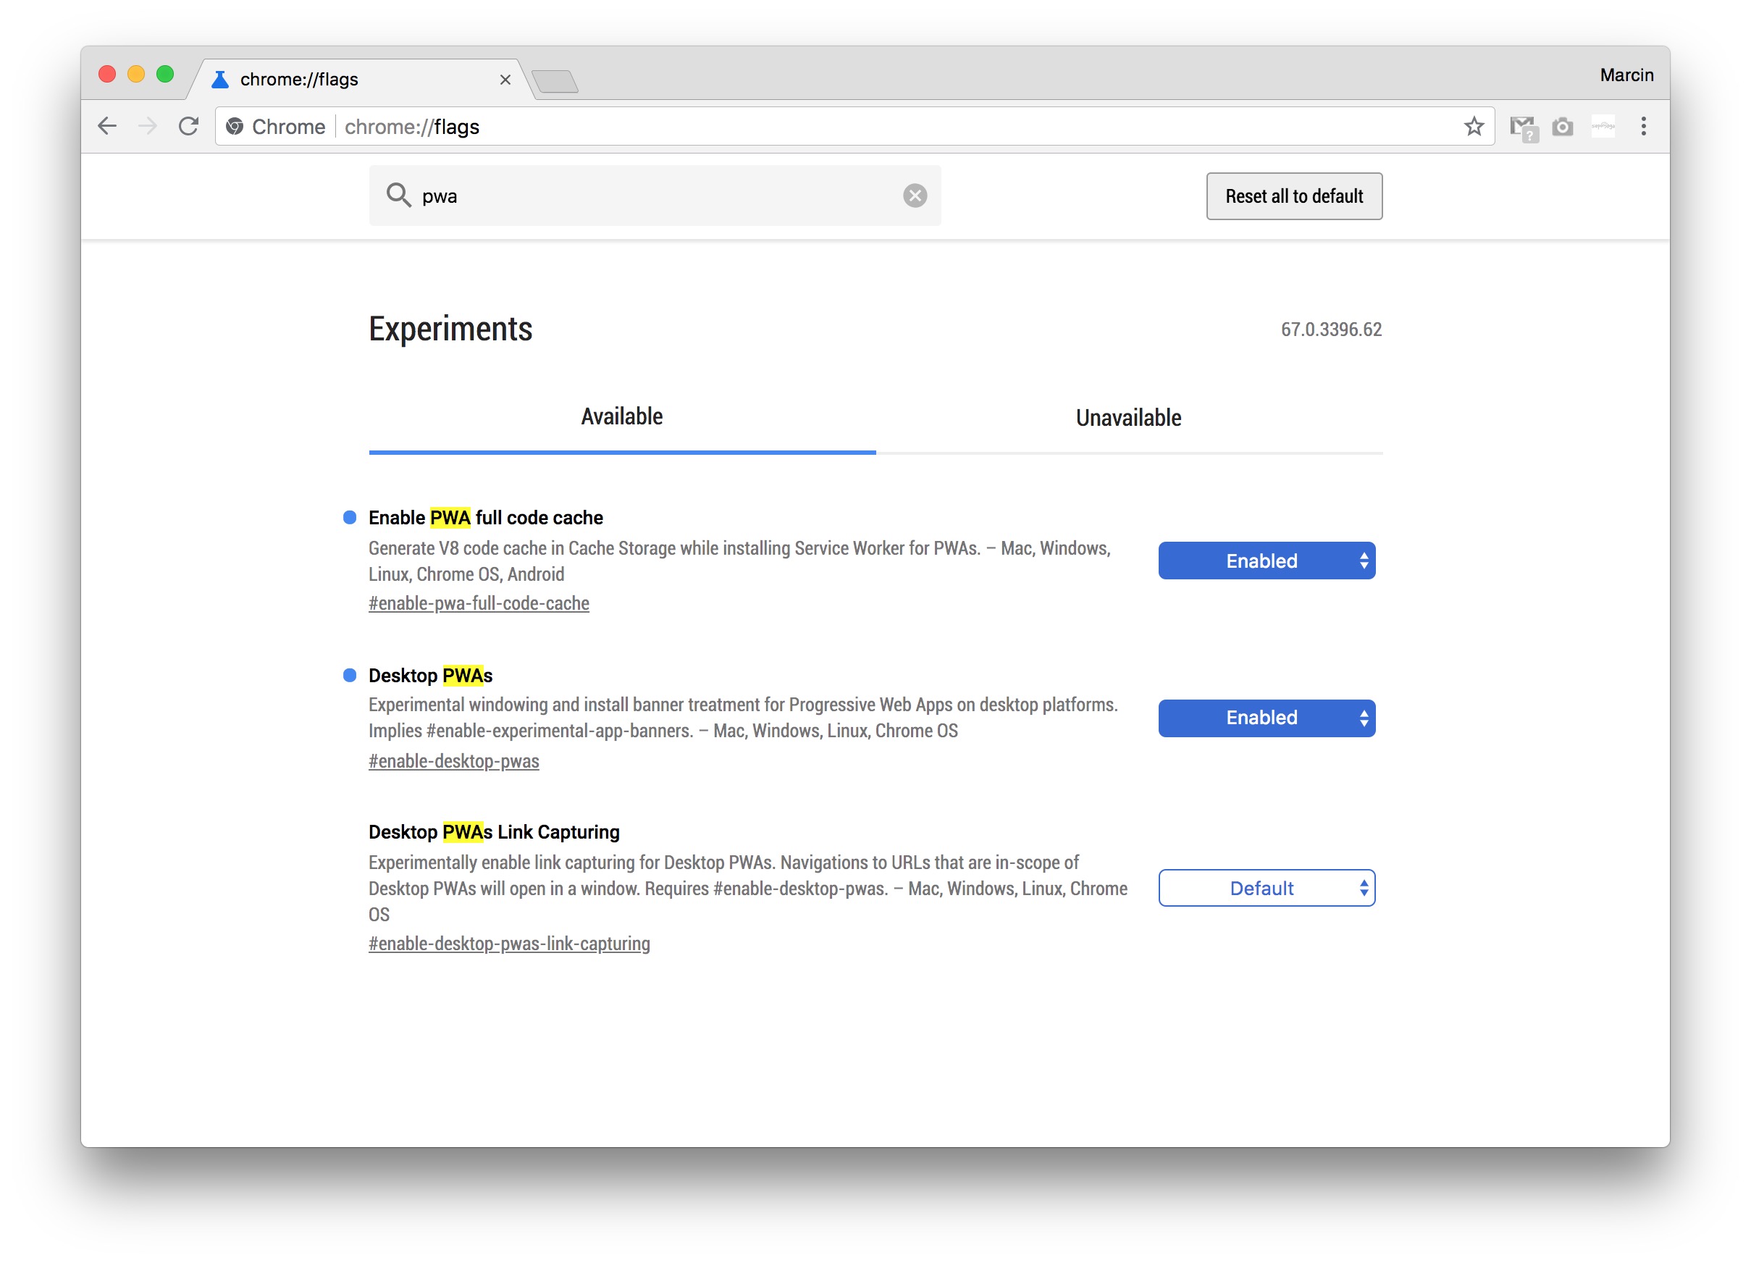Click the blue dot beside Desktop PWAs
The height and width of the screenshot is (1263, 1751).
(x=350, y=676)
